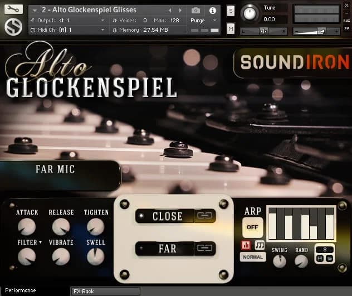Toggle the AUX sends button
The height and width of the screenshot is (296, 352).
tap(346, 21)
